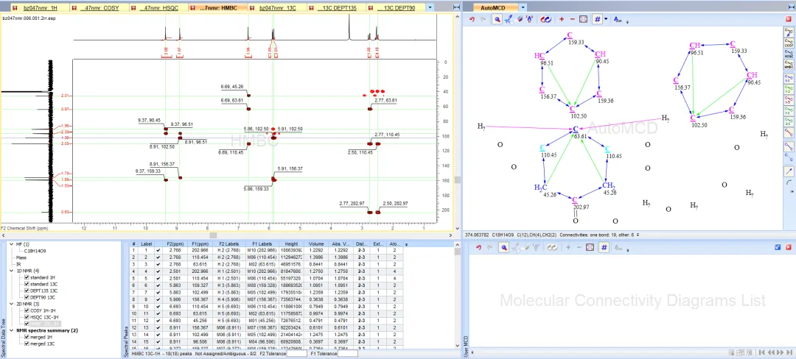
Task: Sort peak table by 'Volume' column header
Action: coord(315,244)
